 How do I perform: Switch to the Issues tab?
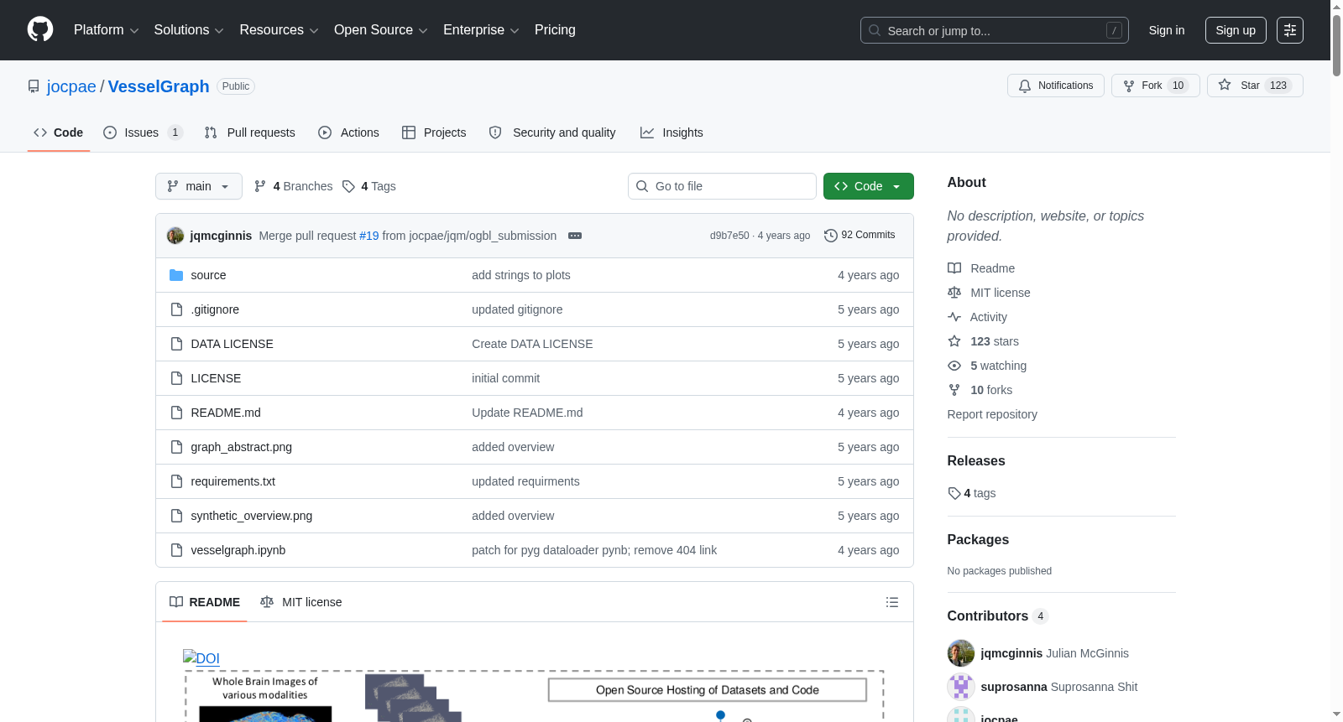(x=143, y=132)
